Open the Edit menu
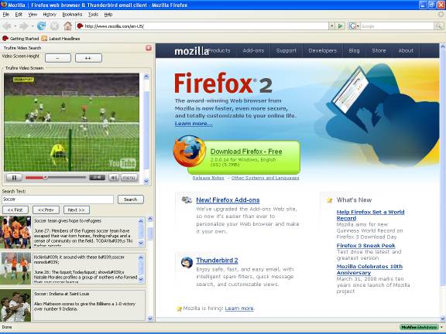 (x=19, y=14)
